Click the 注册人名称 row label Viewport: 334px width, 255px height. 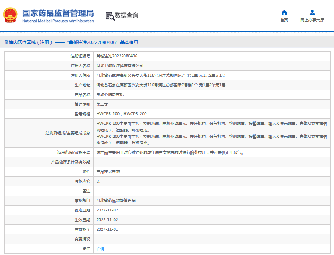point(81,66)
